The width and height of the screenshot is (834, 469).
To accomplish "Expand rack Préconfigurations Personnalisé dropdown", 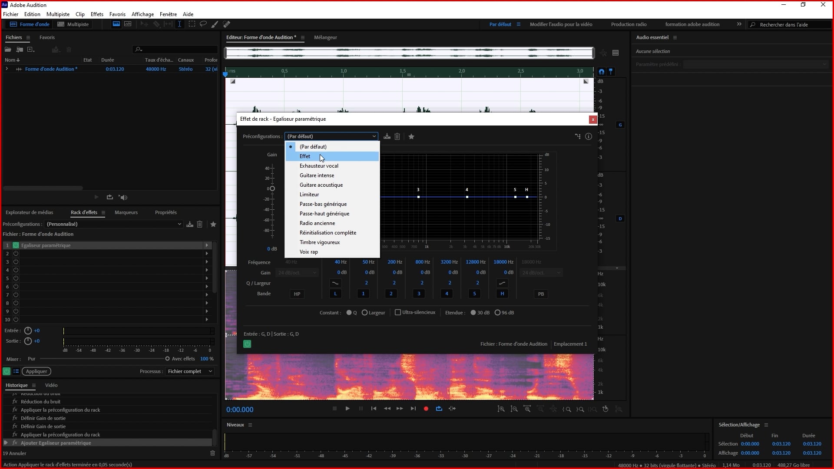I will pyautogui.click(x=114, y=224).
